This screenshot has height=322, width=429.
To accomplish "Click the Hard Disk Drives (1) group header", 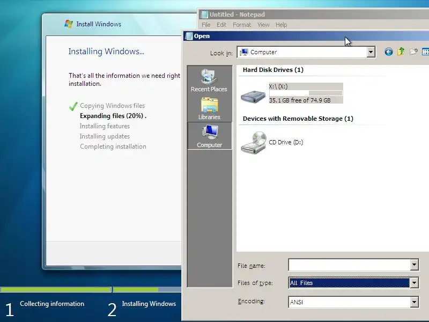I will pyautogui.click(x=273, y=70).
